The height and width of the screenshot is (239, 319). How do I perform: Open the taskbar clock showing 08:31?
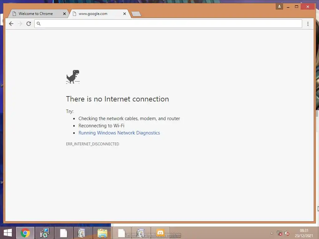click(304, 233)
